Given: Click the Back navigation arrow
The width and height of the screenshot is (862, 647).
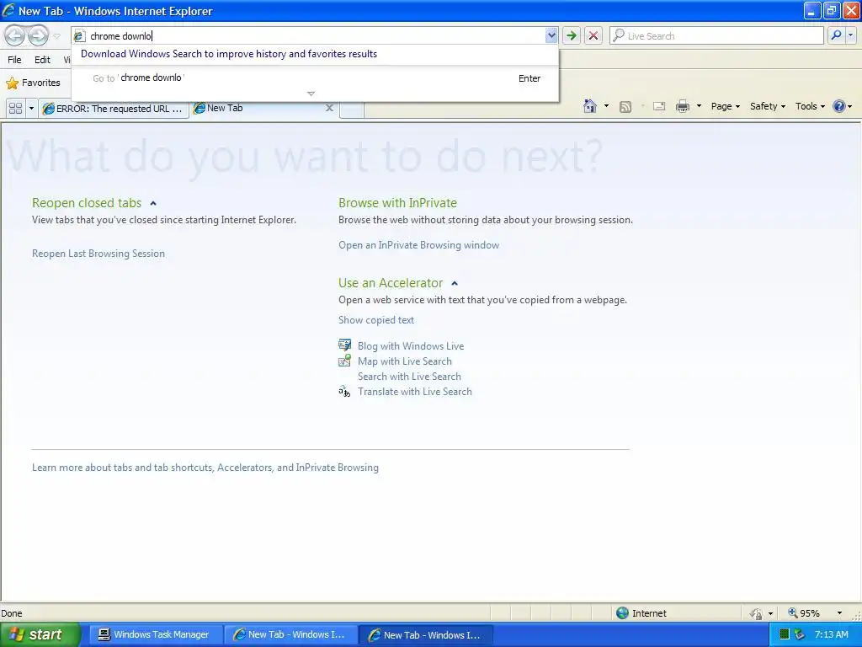Looking at the screenshot, I should coord(15,35).
